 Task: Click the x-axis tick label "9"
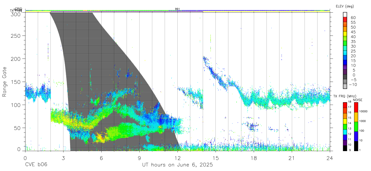(140, 158)
